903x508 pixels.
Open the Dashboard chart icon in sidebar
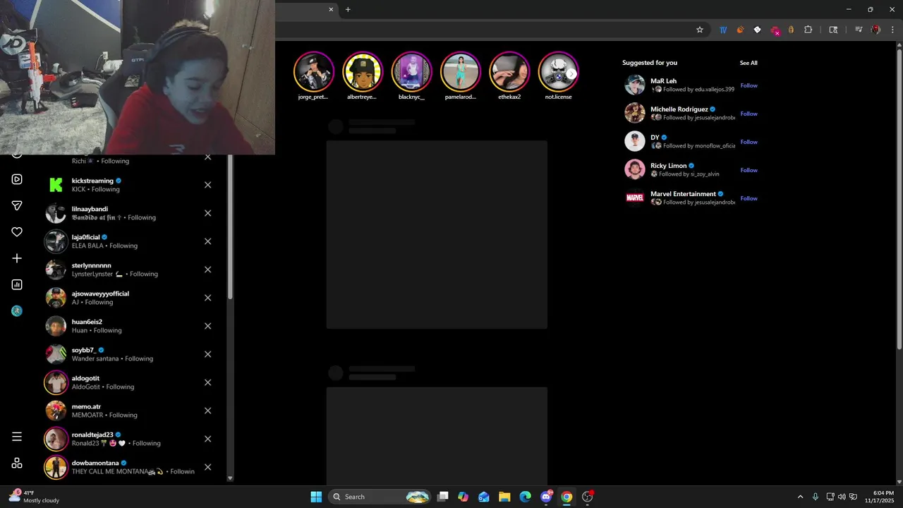(x=17, y=284)
